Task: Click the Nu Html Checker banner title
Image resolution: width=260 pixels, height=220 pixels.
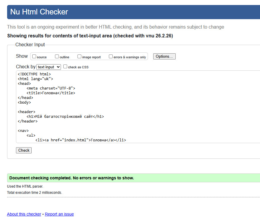Action: point(39,12)
